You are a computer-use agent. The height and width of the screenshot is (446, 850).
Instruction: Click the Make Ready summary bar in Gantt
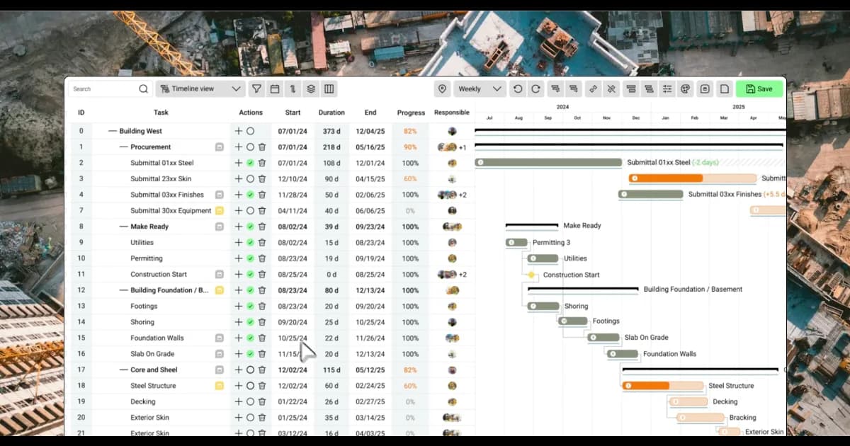pyautogui.click(x=532, y=226)
